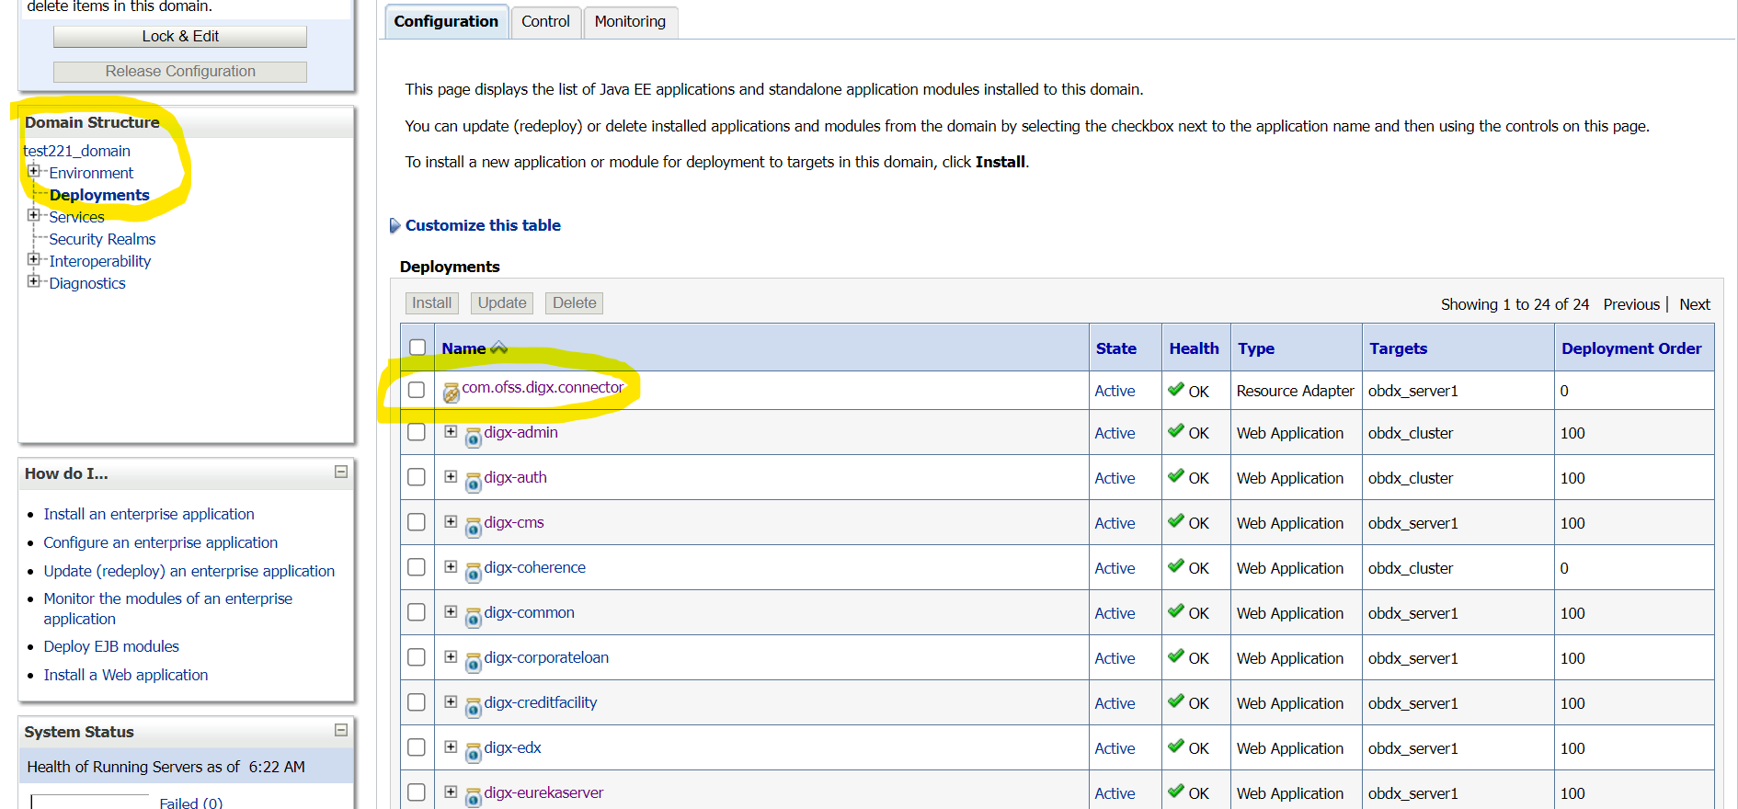Expand the Services tree node
The height and width of the screenshot is (809, 1738).
(x=34, y=215)
